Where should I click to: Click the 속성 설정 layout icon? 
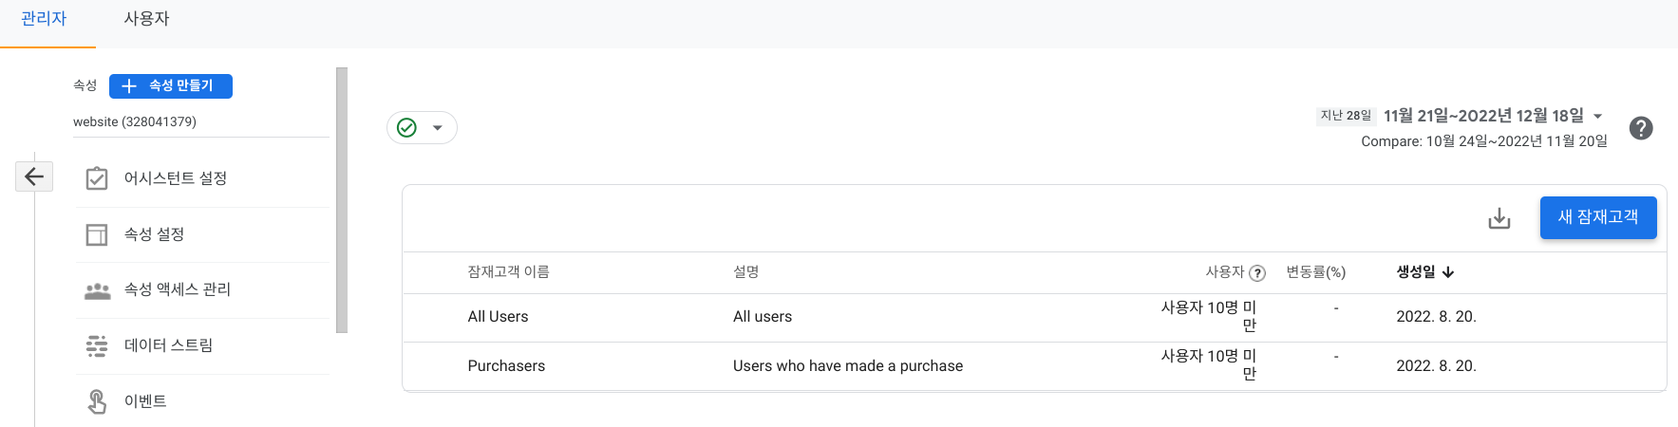pos(97,234)
